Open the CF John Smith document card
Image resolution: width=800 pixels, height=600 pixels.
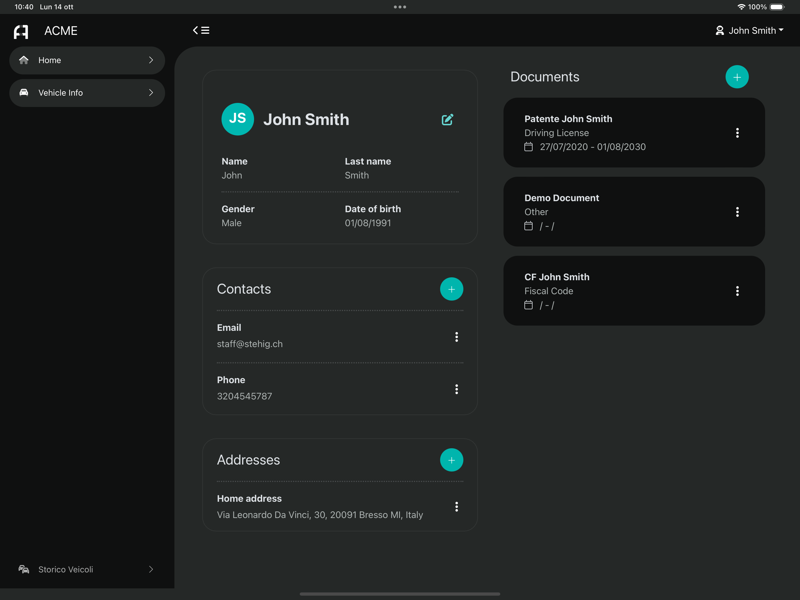click(x=634, y=291)
